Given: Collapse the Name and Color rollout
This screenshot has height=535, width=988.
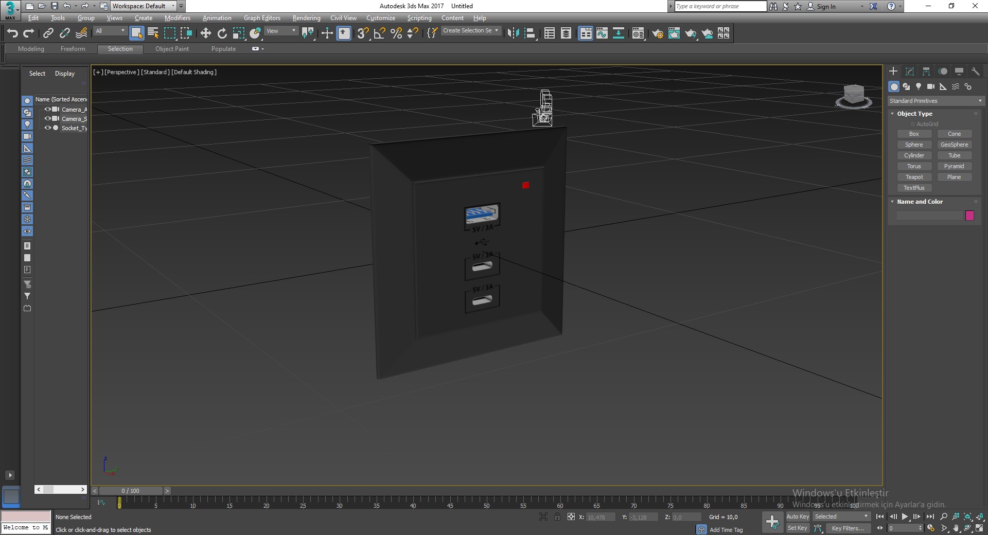Looking at the screenshot, I should click(892, 202).
